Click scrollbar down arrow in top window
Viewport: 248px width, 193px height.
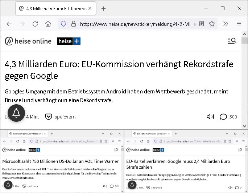(244, 126)
